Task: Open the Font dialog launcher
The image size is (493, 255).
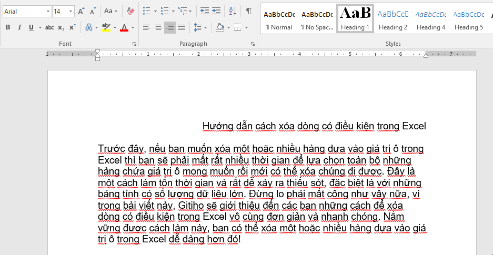Action: 135,44
